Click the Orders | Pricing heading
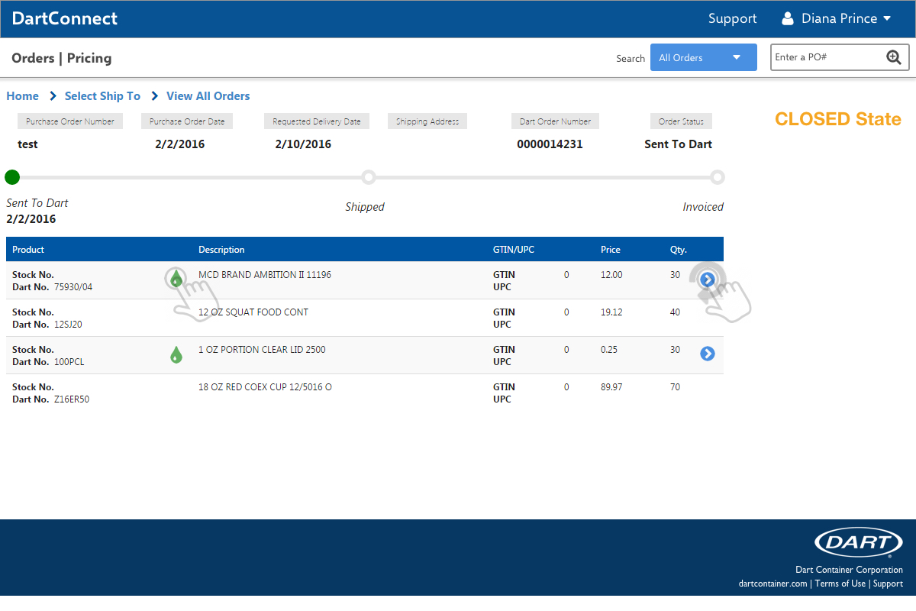Image resolution: width=916 pixels, height=611 pixels. [62, 58]
